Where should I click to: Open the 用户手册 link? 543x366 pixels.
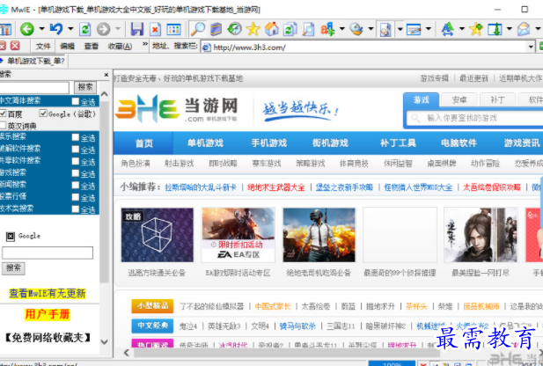[x=48, y=314]
